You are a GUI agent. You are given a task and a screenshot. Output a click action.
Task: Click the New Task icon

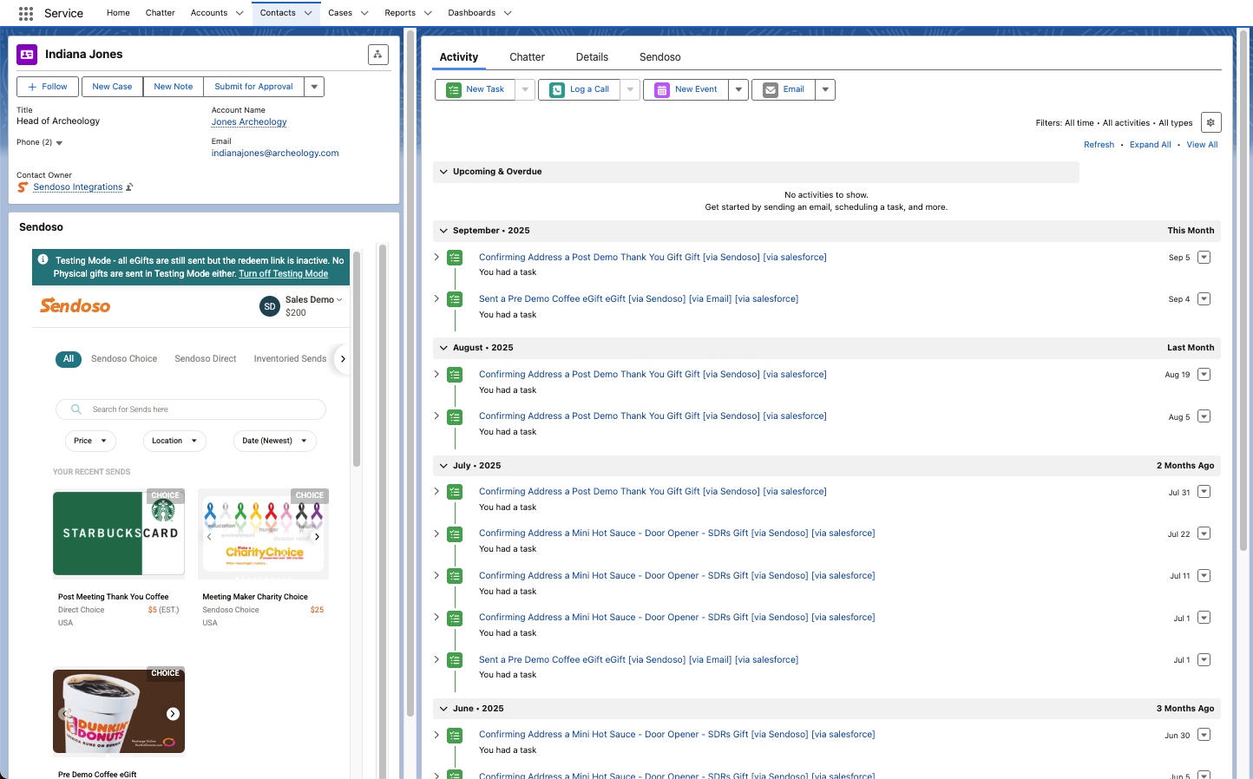454,89
